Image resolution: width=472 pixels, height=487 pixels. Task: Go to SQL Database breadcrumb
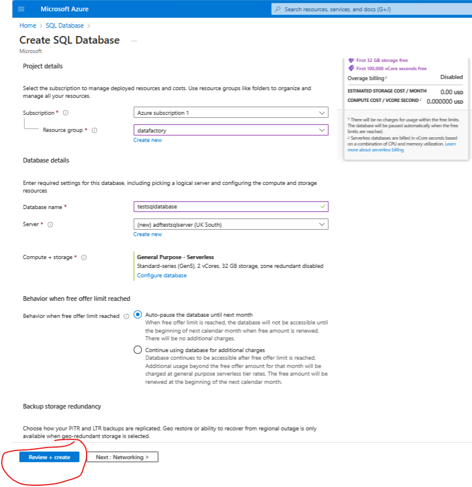[x=65, y=25]
